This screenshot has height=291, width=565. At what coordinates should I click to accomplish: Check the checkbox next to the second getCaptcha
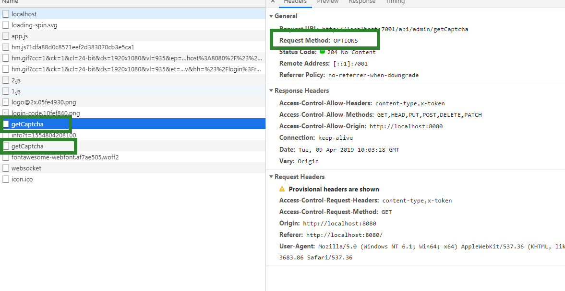pos(5,146)
